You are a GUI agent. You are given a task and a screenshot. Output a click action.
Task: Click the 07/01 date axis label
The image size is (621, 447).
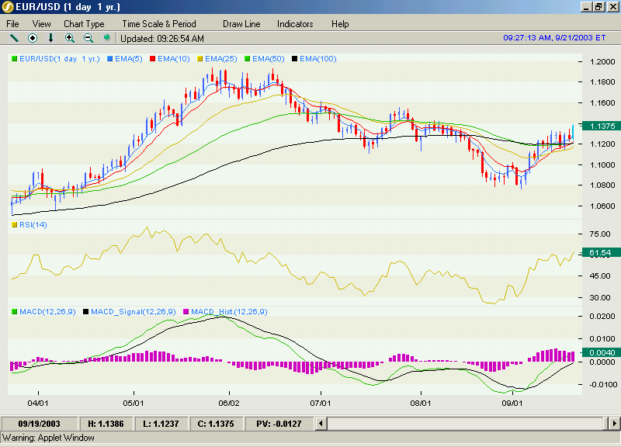click(x=321, y=404)
